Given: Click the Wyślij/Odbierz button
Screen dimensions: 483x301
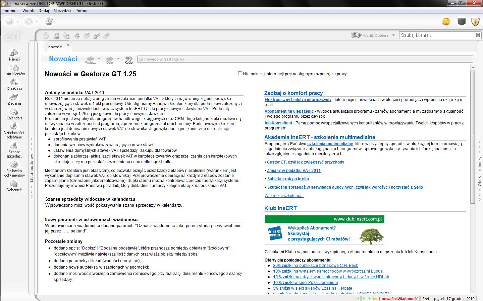Looking at the screenshot, I should pos(370,35).
